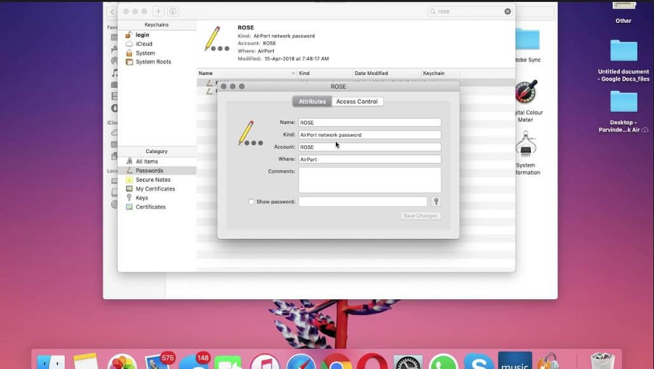Open password assistant key button

click(436, 201)
